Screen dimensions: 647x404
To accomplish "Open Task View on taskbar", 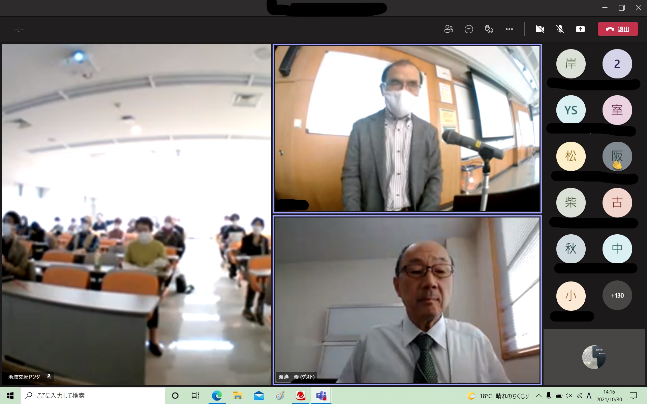I will [195, 396].
